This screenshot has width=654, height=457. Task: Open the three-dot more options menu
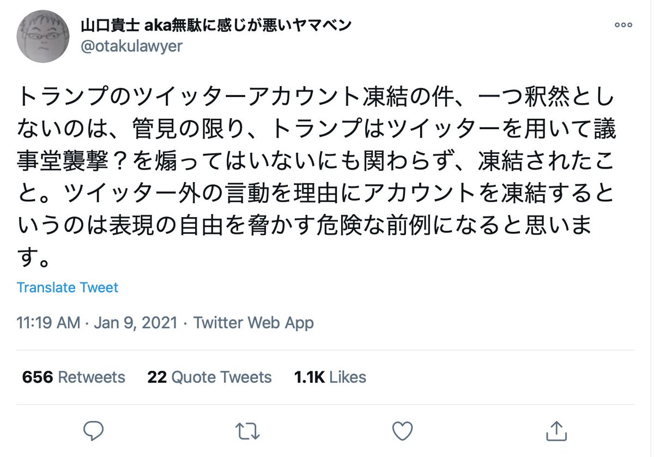point(623,25)
